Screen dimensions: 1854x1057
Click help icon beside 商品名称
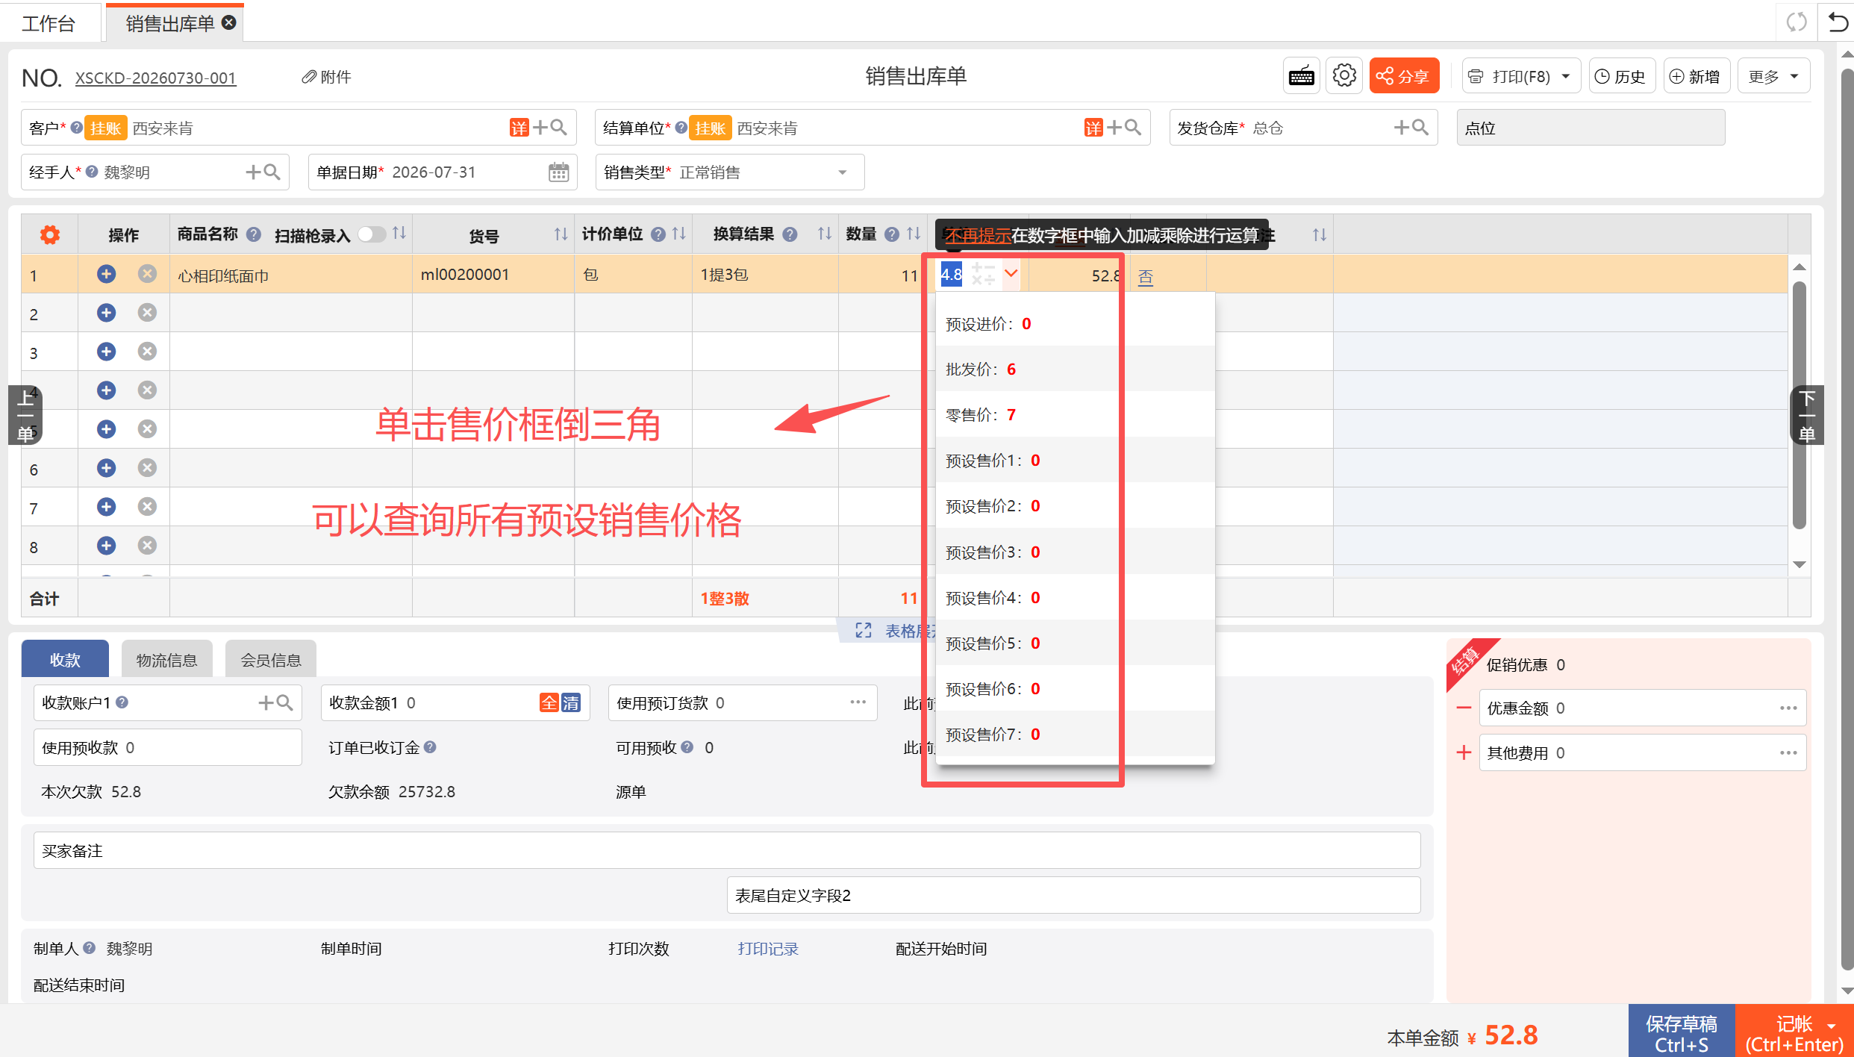tap(254, 234)
